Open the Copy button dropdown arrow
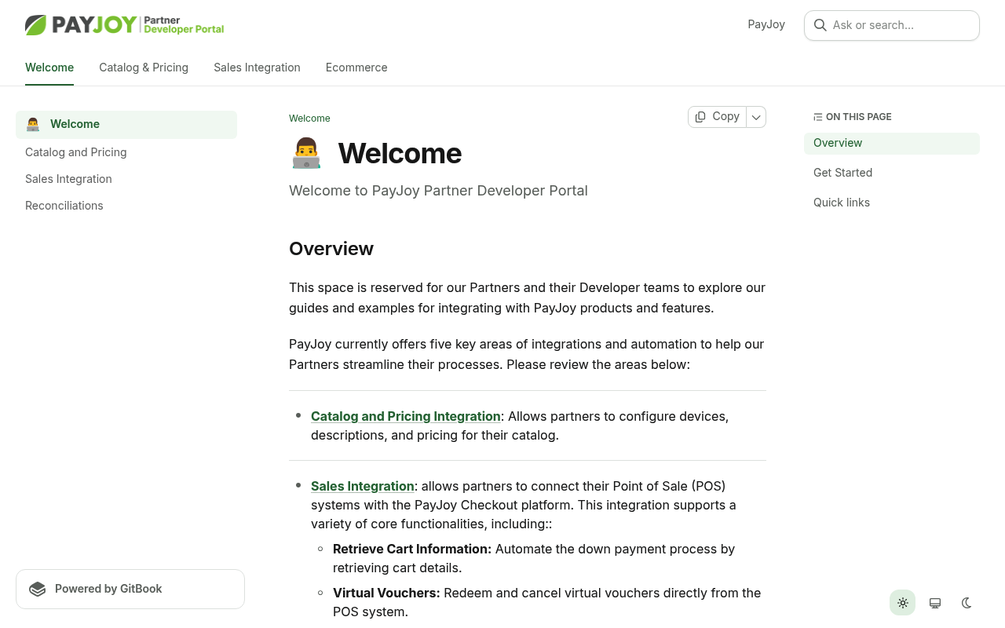The width and height of the screenshot is (1005, 628). pyautogui.click(x=756, y=117)
